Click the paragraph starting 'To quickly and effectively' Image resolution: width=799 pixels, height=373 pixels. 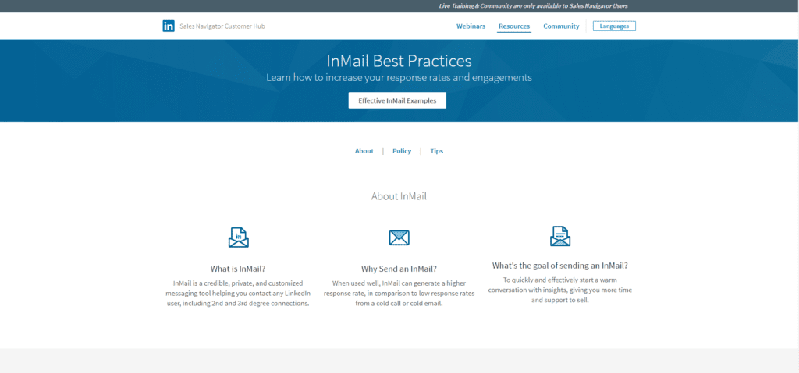(560, 290)
